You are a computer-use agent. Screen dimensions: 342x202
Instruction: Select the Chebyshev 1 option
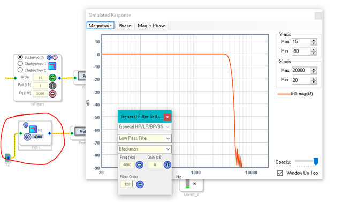20,64
